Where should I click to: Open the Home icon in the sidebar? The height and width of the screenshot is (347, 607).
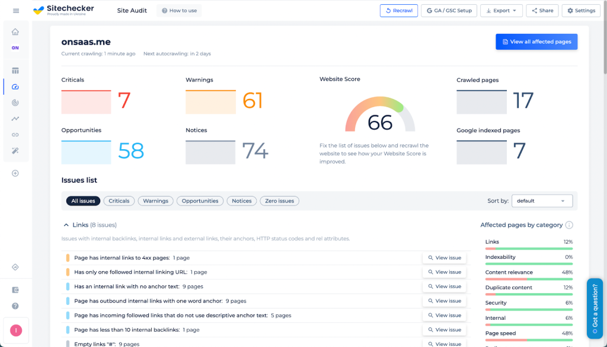tap(16, 32)
